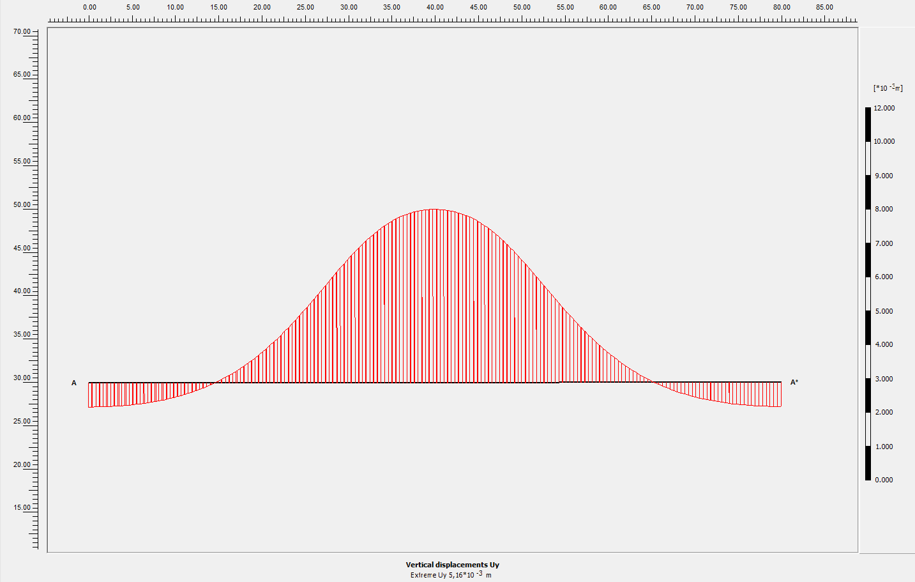
Task: Click the black-and-white legend scale bar
Action: click(x=868, y=294)
